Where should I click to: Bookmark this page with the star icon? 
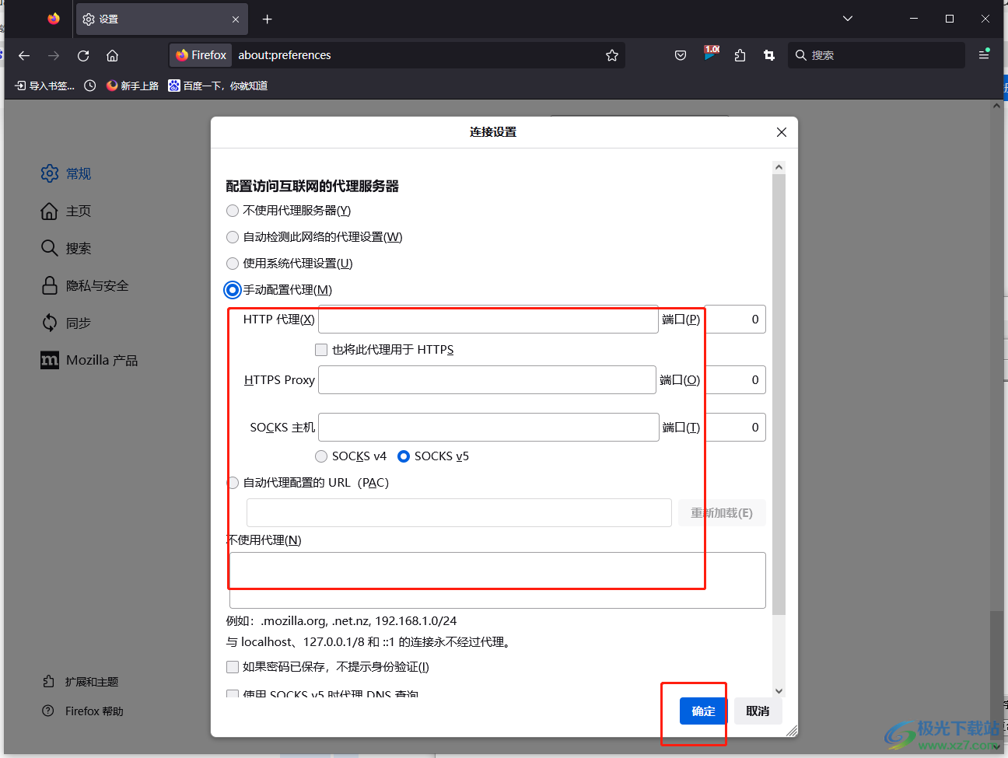click(x=612, y=55)
